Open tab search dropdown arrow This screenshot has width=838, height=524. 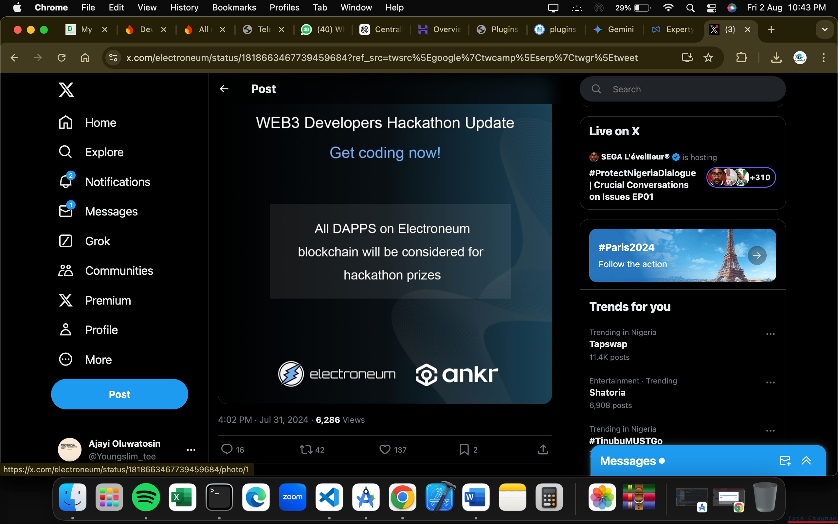[825, 29]
